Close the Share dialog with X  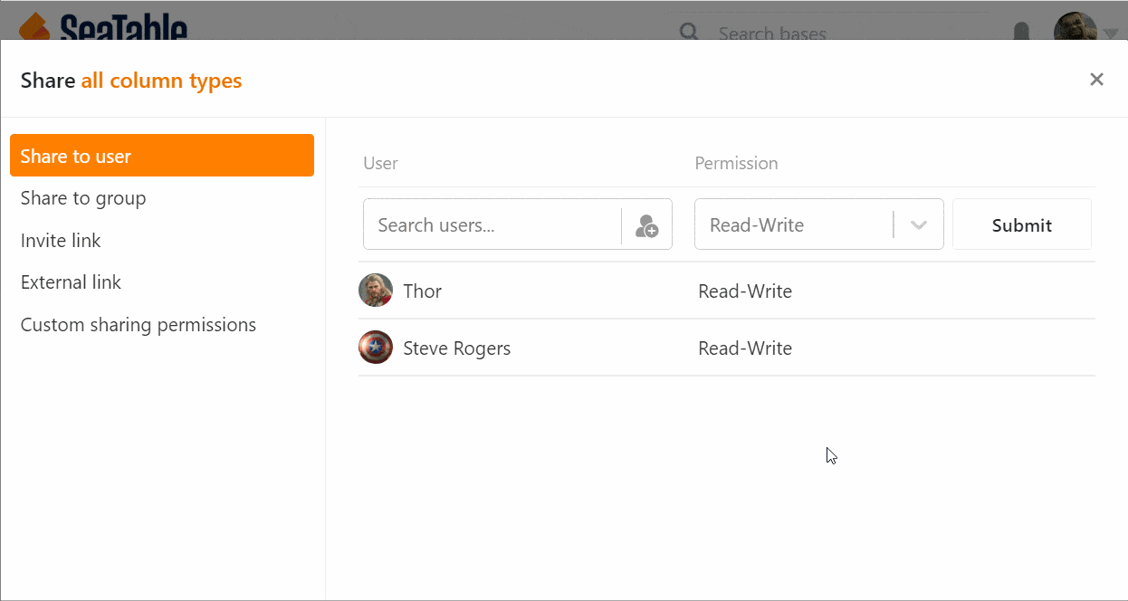[x=1096, y=80]
